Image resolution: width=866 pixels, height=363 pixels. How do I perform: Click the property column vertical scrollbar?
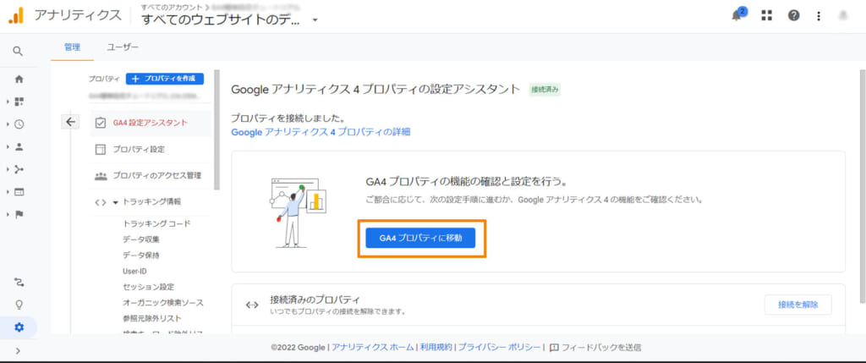[217, 129]
